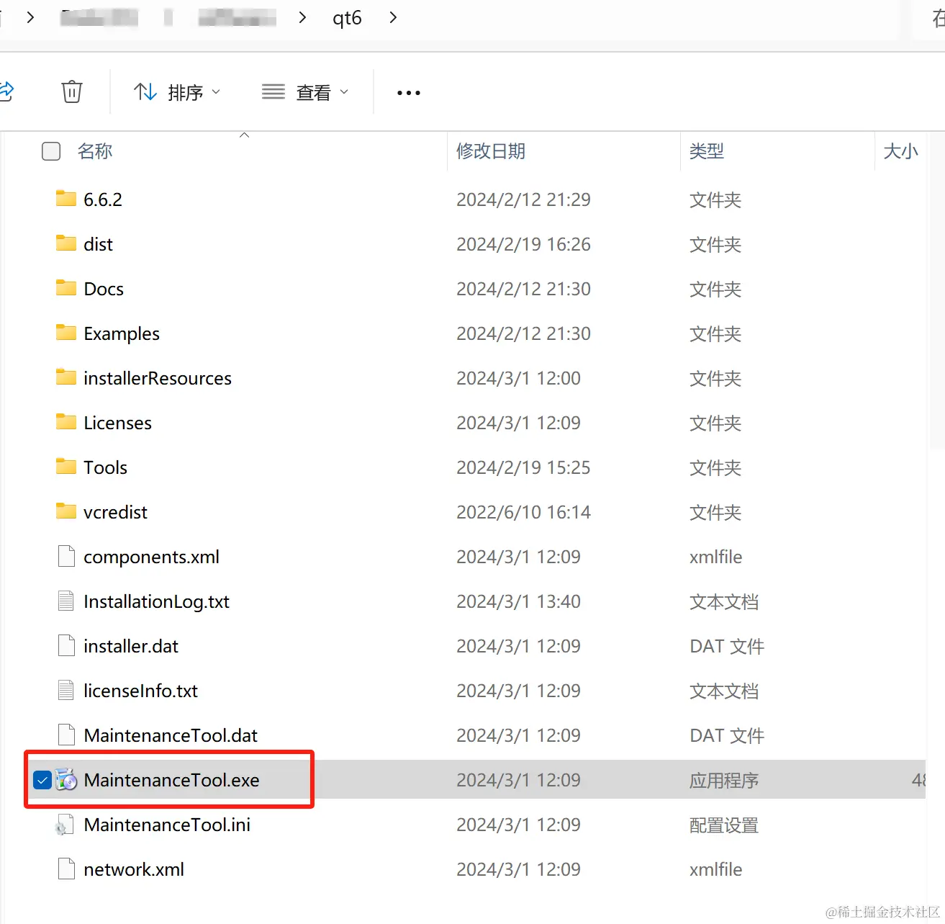The image size is (945, 924).
Task: Select the InstallationLog.txt file name
Action: [156, 601]
